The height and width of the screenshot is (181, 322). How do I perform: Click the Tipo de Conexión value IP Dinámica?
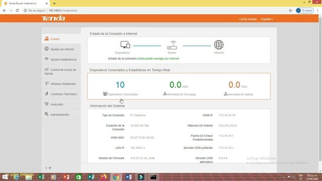[138, 115]
